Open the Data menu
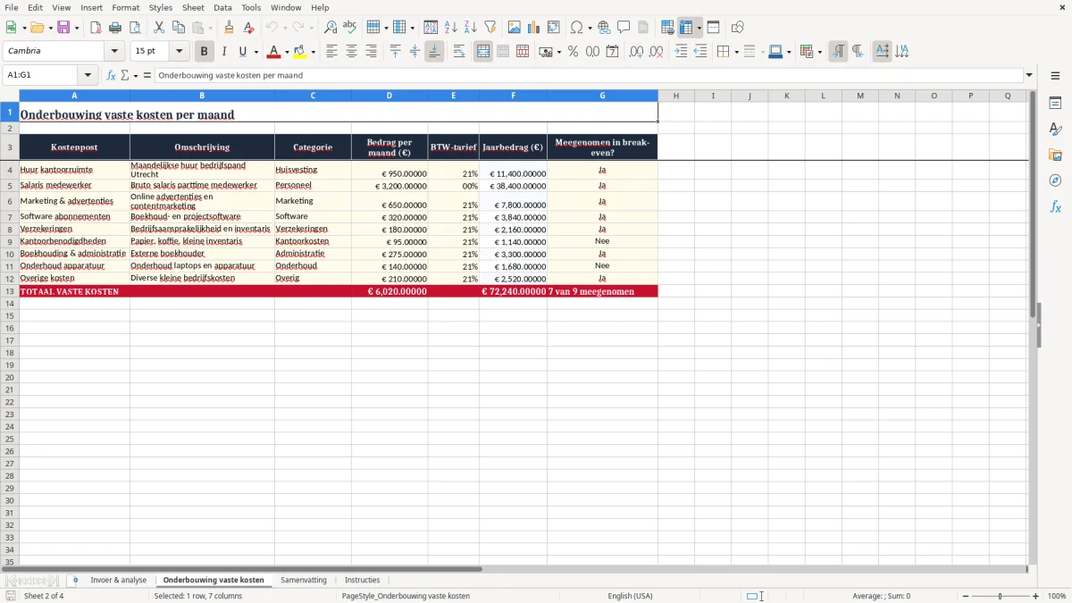This screenshot has height=603, width=1072. [222, 7]
